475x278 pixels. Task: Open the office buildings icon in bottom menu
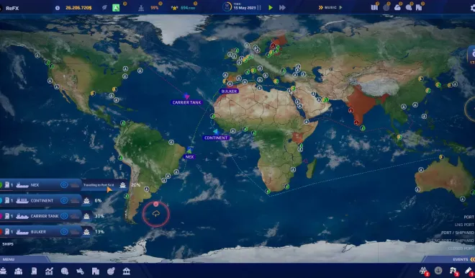click(96, 271)
